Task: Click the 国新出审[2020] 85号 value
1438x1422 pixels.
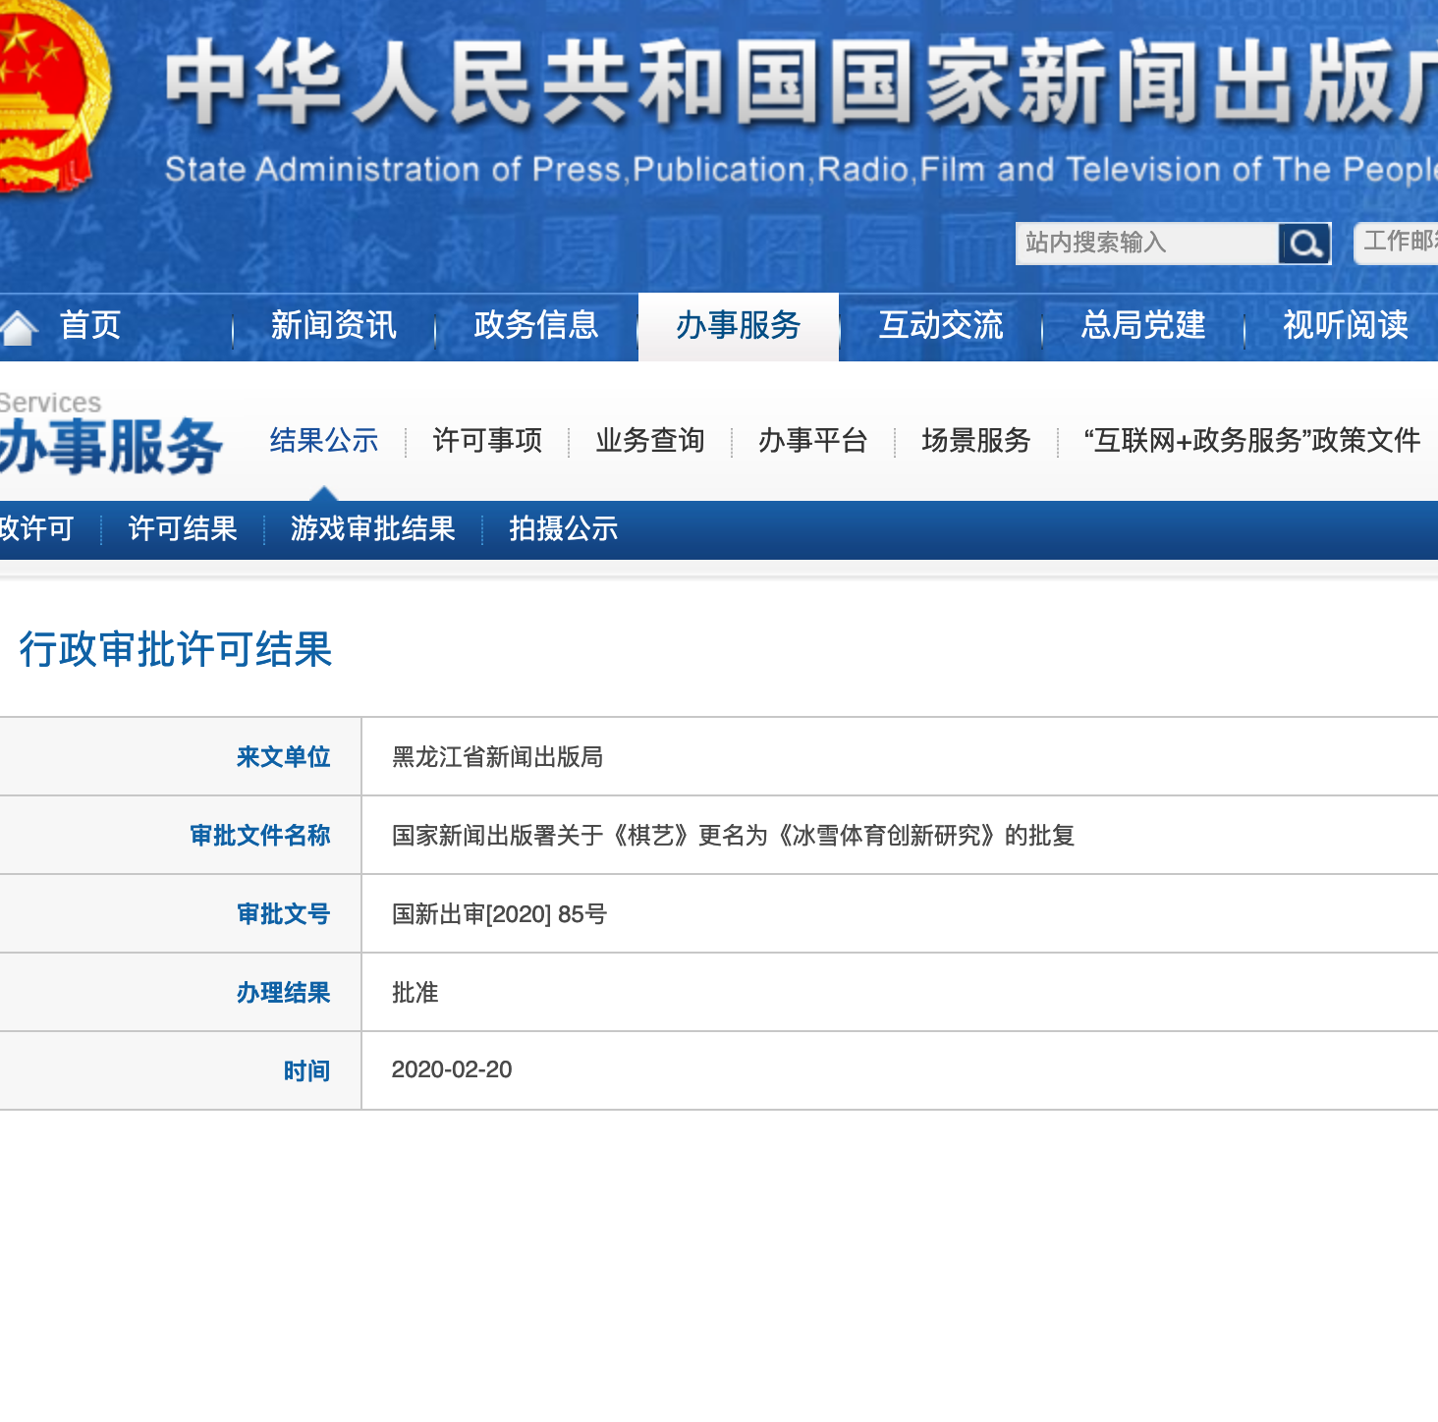Action: pyautogui.click(x=500, y=914)
